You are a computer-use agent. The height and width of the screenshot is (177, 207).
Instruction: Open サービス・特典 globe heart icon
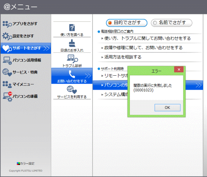click(7, 72)
